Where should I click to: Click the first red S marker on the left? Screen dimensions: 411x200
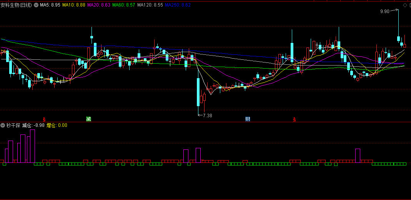coord(44,120)
